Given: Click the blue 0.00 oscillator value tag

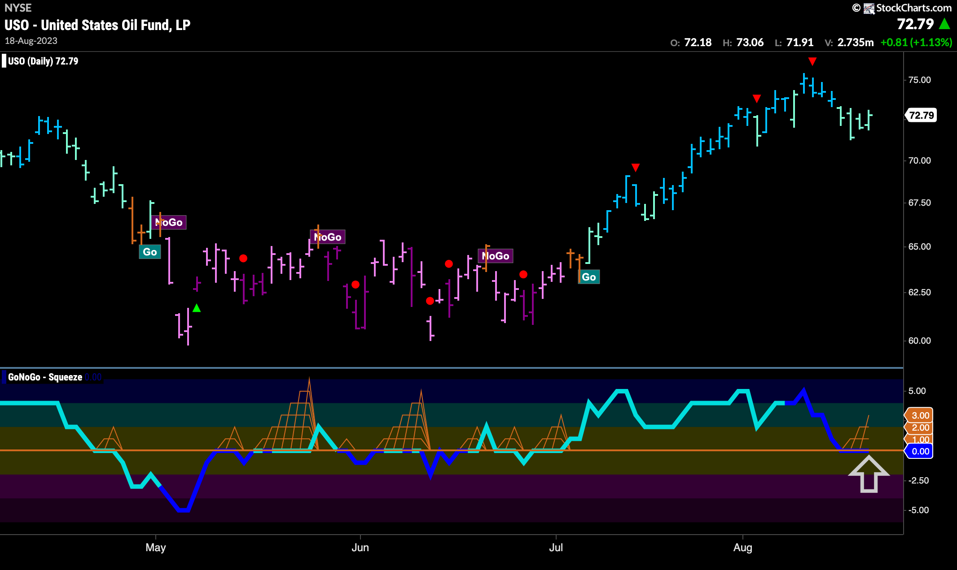Looking at the screenshot, I should coord(920,451).
